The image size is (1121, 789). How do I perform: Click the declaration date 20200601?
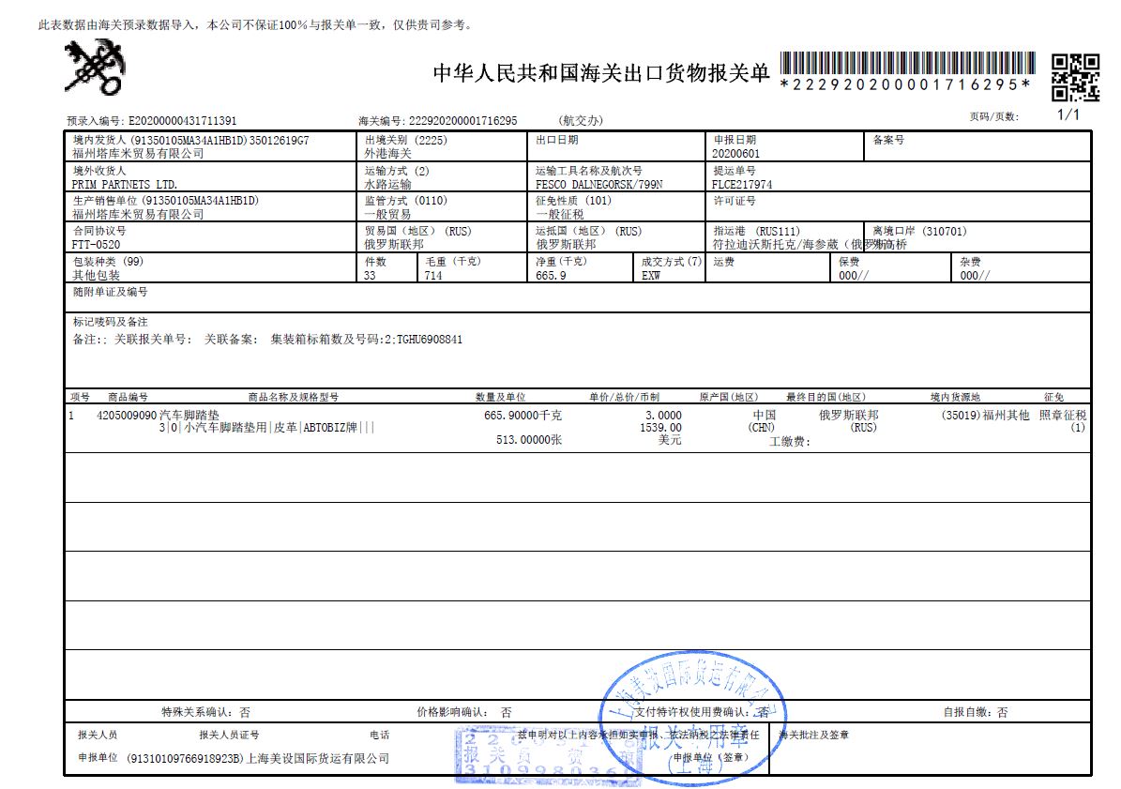coord(735,153)
